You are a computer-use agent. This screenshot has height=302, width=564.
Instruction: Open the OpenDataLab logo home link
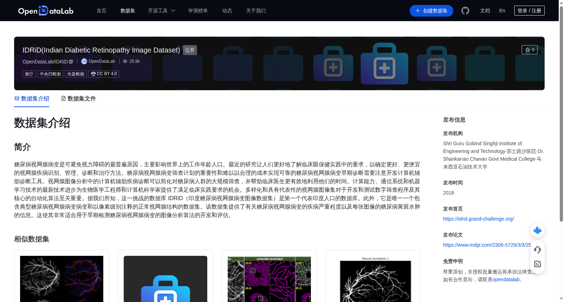pyautogui.click(x=46, y=11)
